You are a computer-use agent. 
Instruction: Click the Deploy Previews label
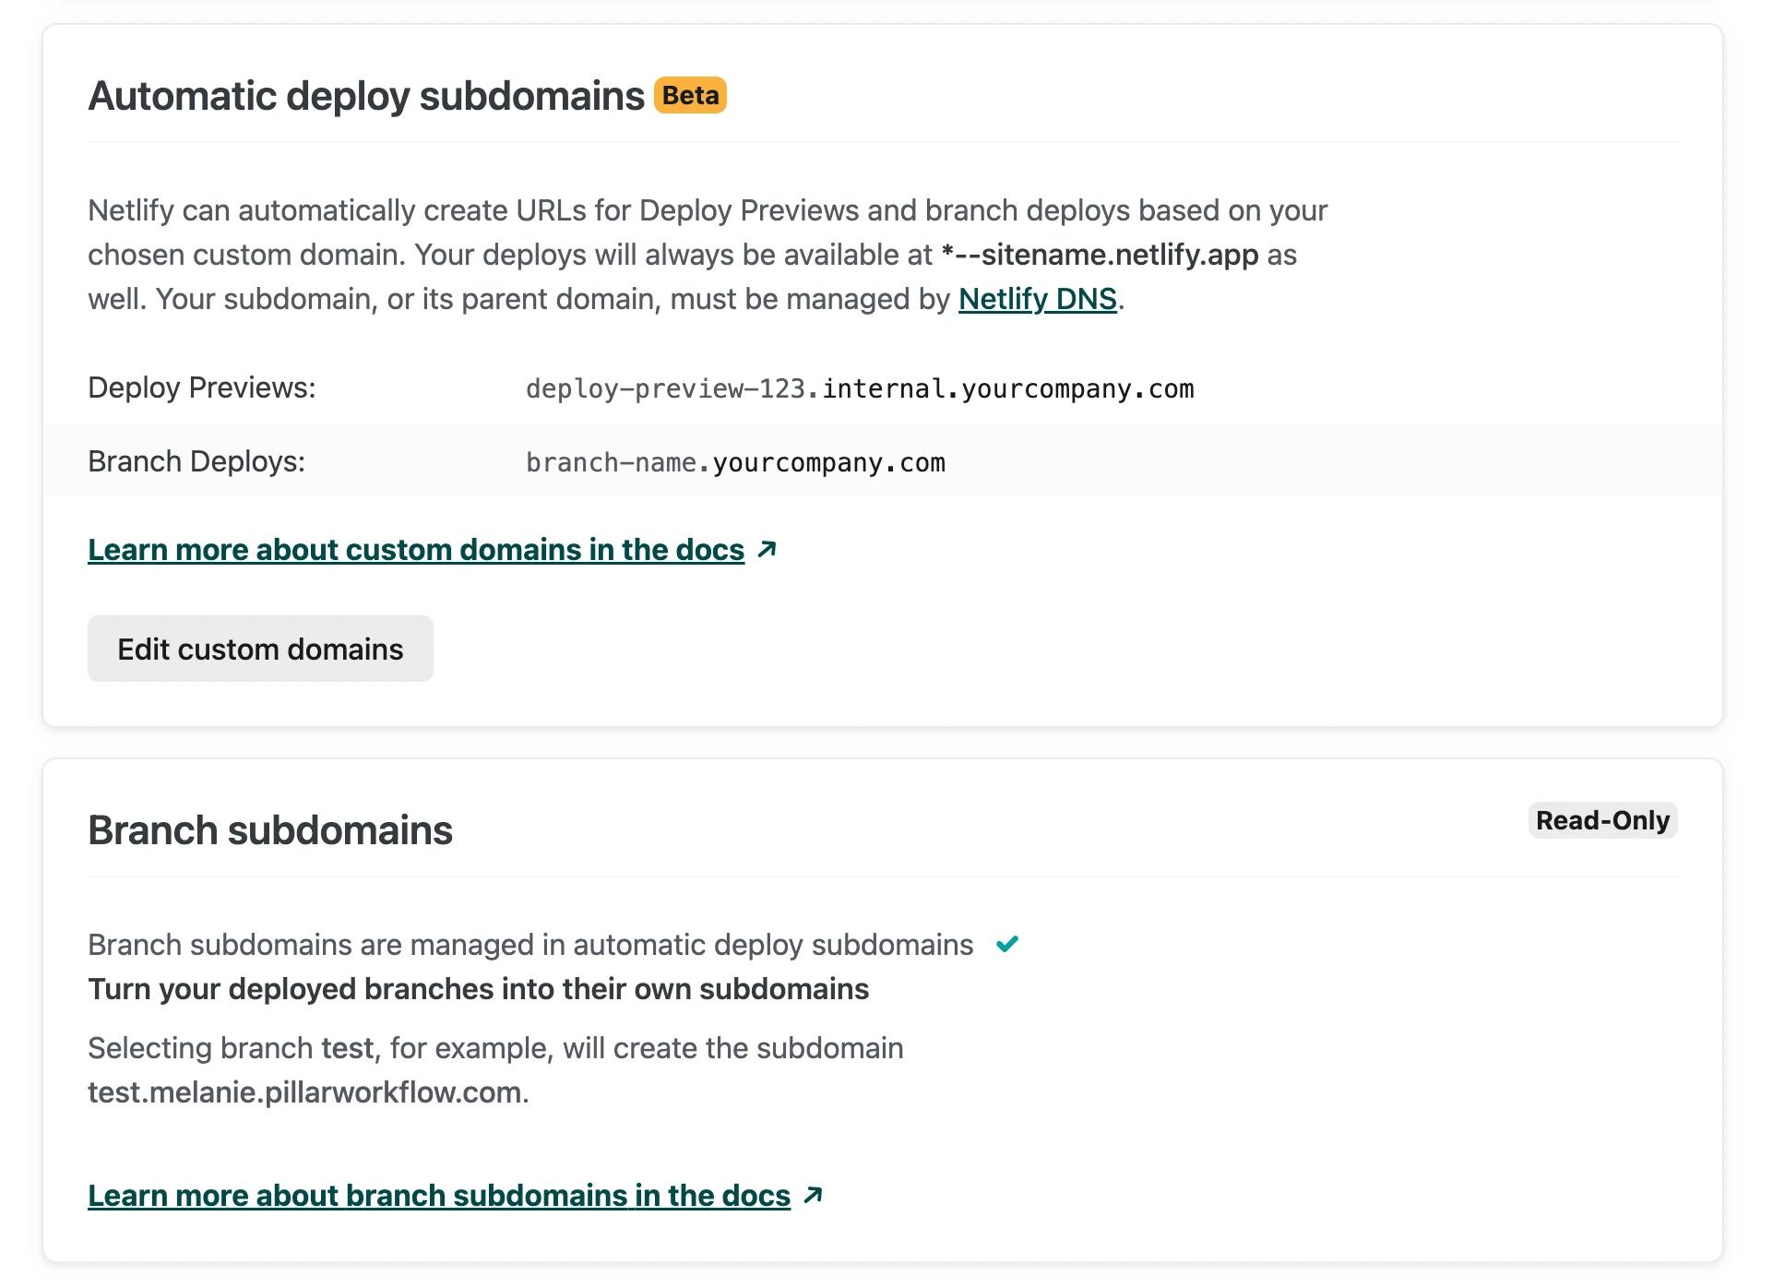tap(201, 388)
